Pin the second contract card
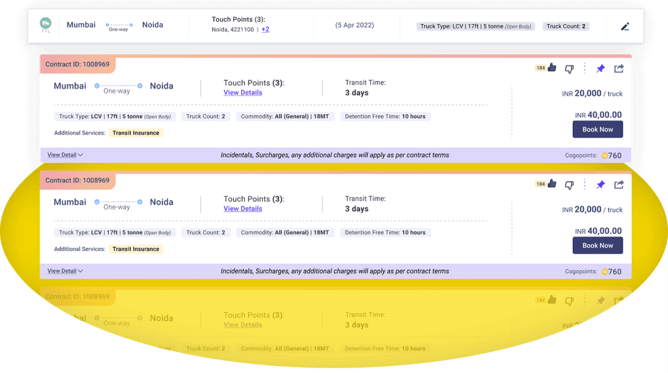The image size is (668, 373). (x=600, y=185)
